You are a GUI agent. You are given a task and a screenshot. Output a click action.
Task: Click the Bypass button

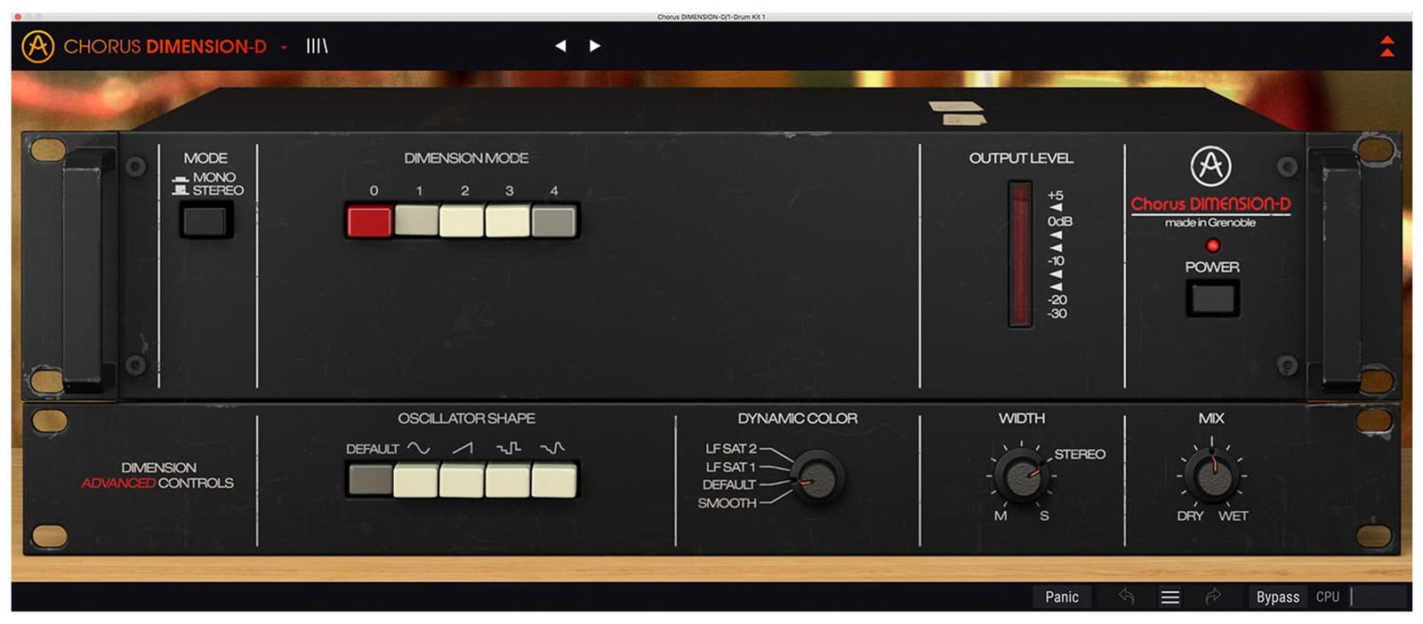pos(1278,597)
